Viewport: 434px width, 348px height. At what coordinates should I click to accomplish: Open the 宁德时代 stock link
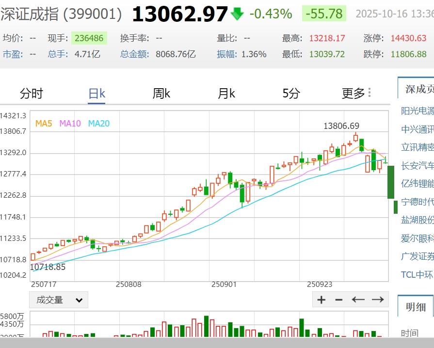click(417, 202)
